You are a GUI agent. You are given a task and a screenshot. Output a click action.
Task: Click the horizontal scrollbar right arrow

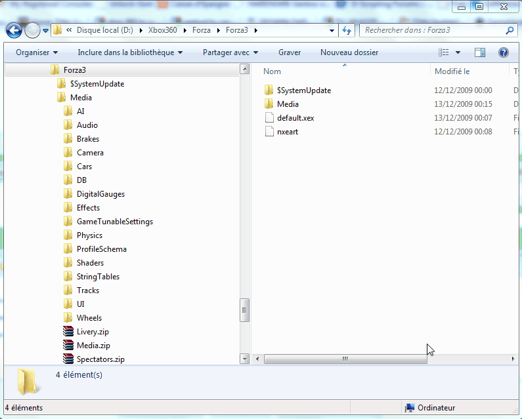513,359
